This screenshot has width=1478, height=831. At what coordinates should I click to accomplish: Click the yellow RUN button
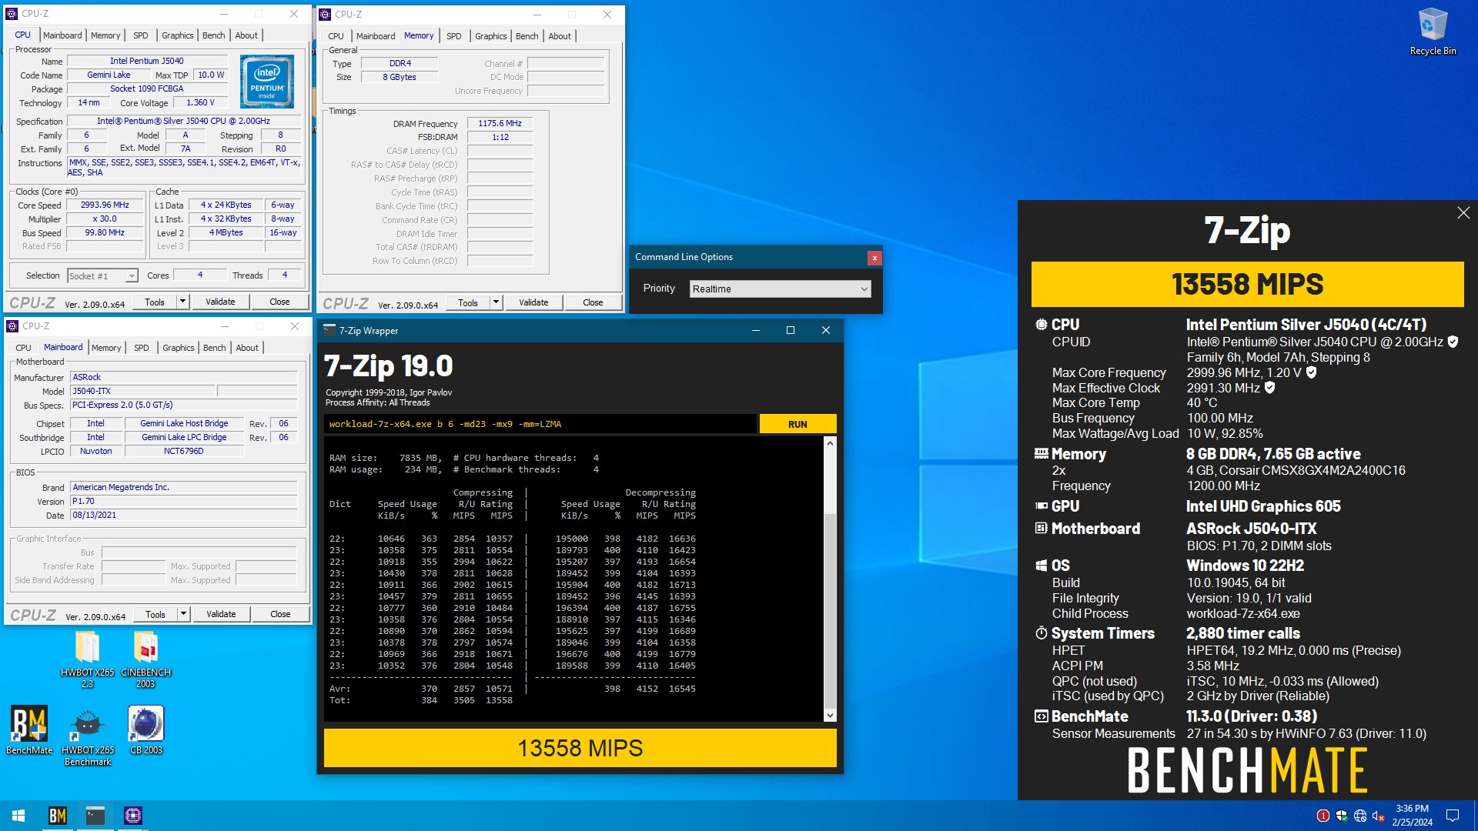798,424
